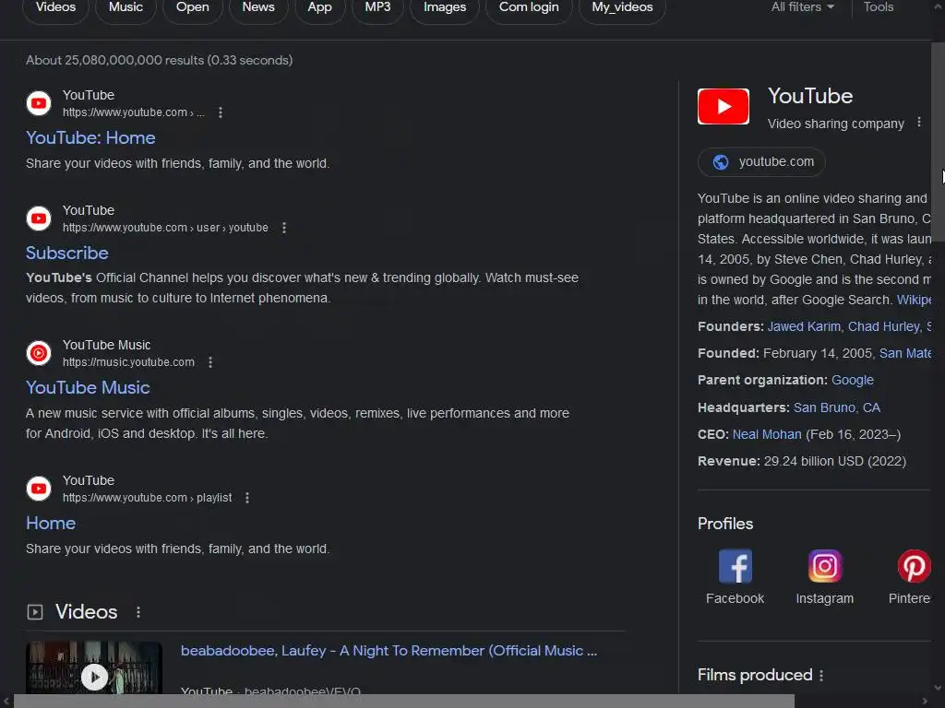
Task: Click the vertical scrollbar thumb
Action: click(x=938, y=141)
